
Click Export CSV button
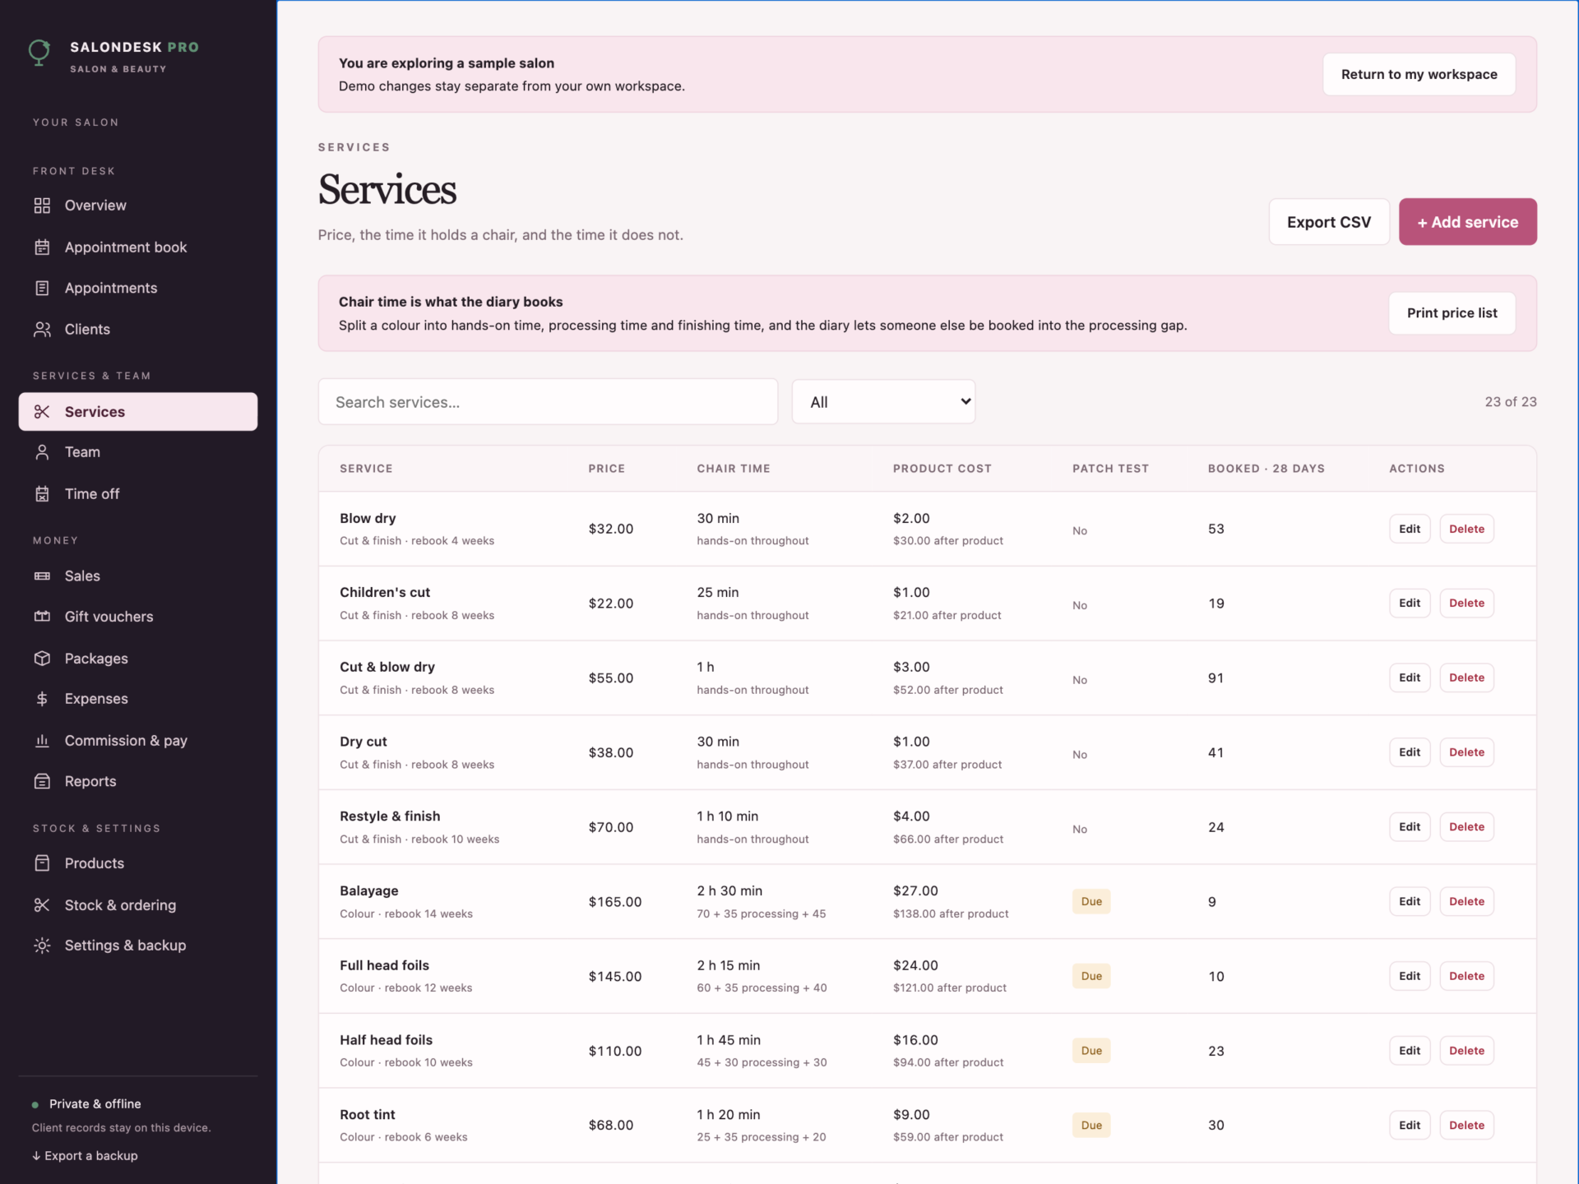coord(1329,222)
